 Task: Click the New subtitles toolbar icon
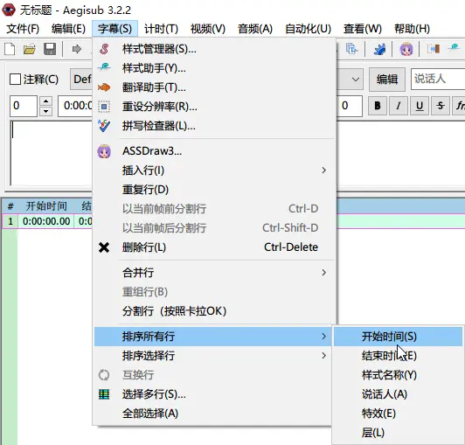pyautogui.click(x=10, y=49)
